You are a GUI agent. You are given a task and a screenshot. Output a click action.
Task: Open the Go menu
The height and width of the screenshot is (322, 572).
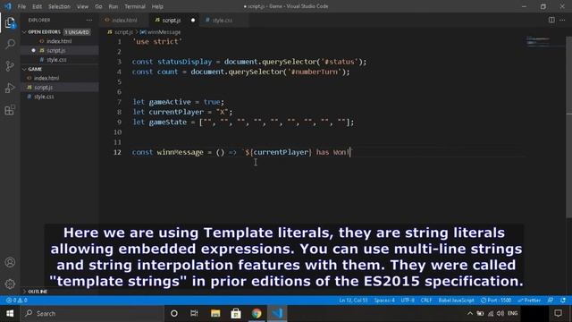(98, 6)
